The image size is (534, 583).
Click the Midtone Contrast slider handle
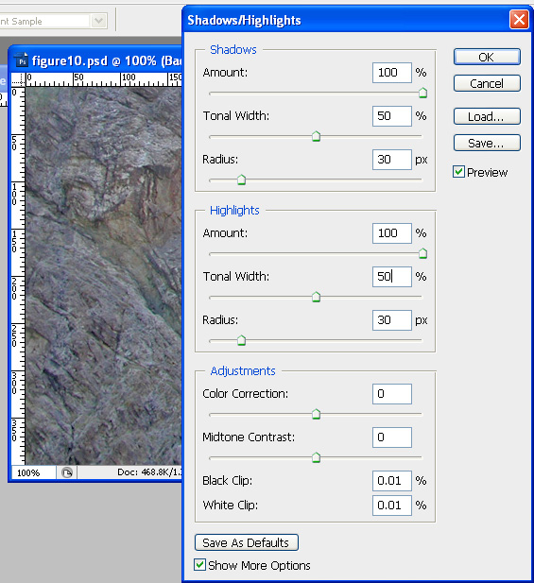click(316, 457)
